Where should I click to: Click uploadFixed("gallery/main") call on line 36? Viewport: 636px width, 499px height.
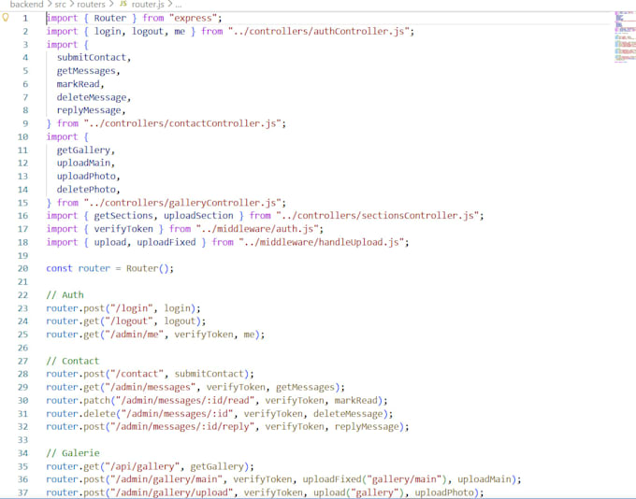pyautogui.click(x=374, y=479)
